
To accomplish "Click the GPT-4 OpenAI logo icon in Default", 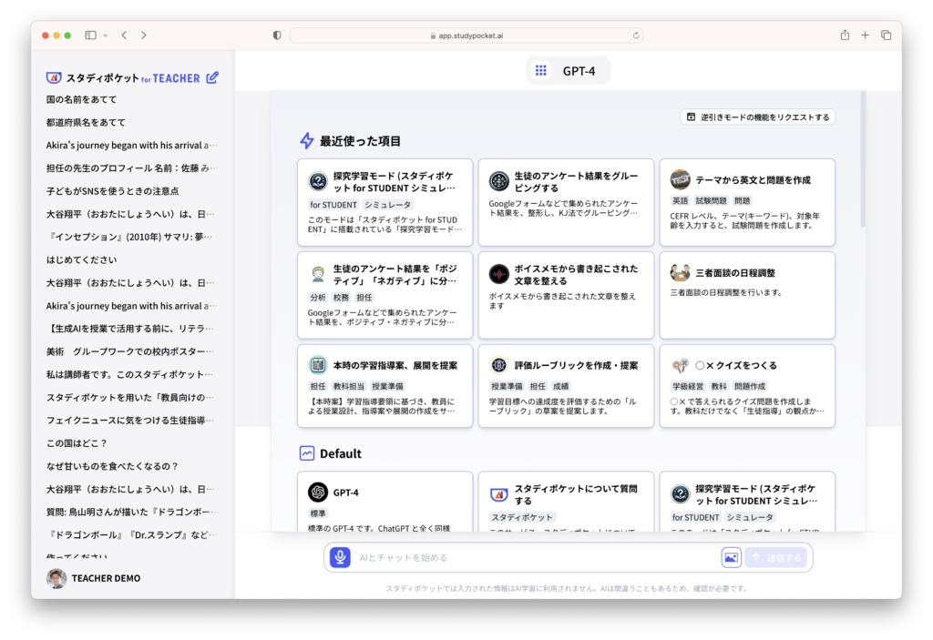I will [318, 492].
